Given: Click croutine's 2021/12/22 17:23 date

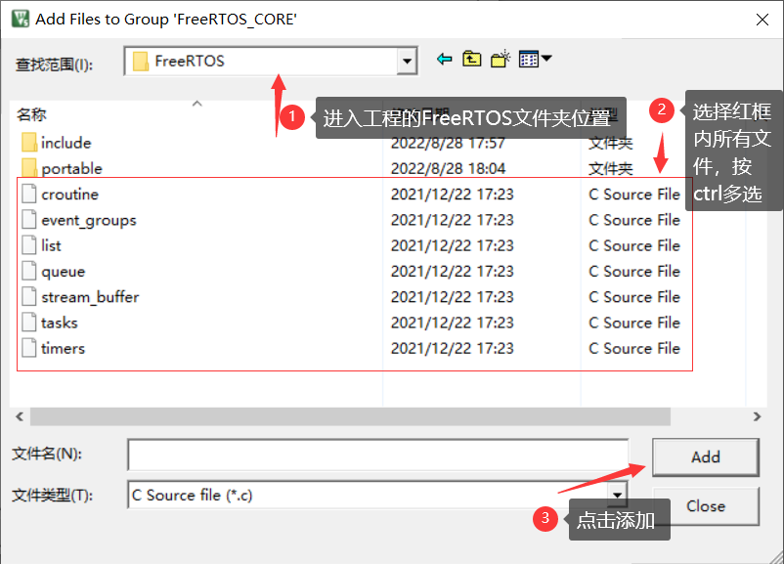Looking at the screenshot, I should coord(452,194).
